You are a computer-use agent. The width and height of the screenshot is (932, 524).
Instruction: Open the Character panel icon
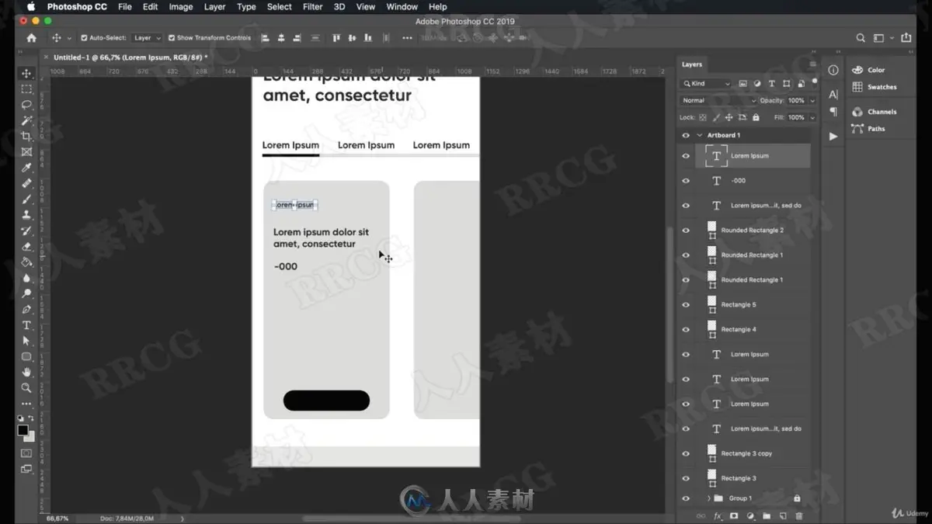coord(833,95)
